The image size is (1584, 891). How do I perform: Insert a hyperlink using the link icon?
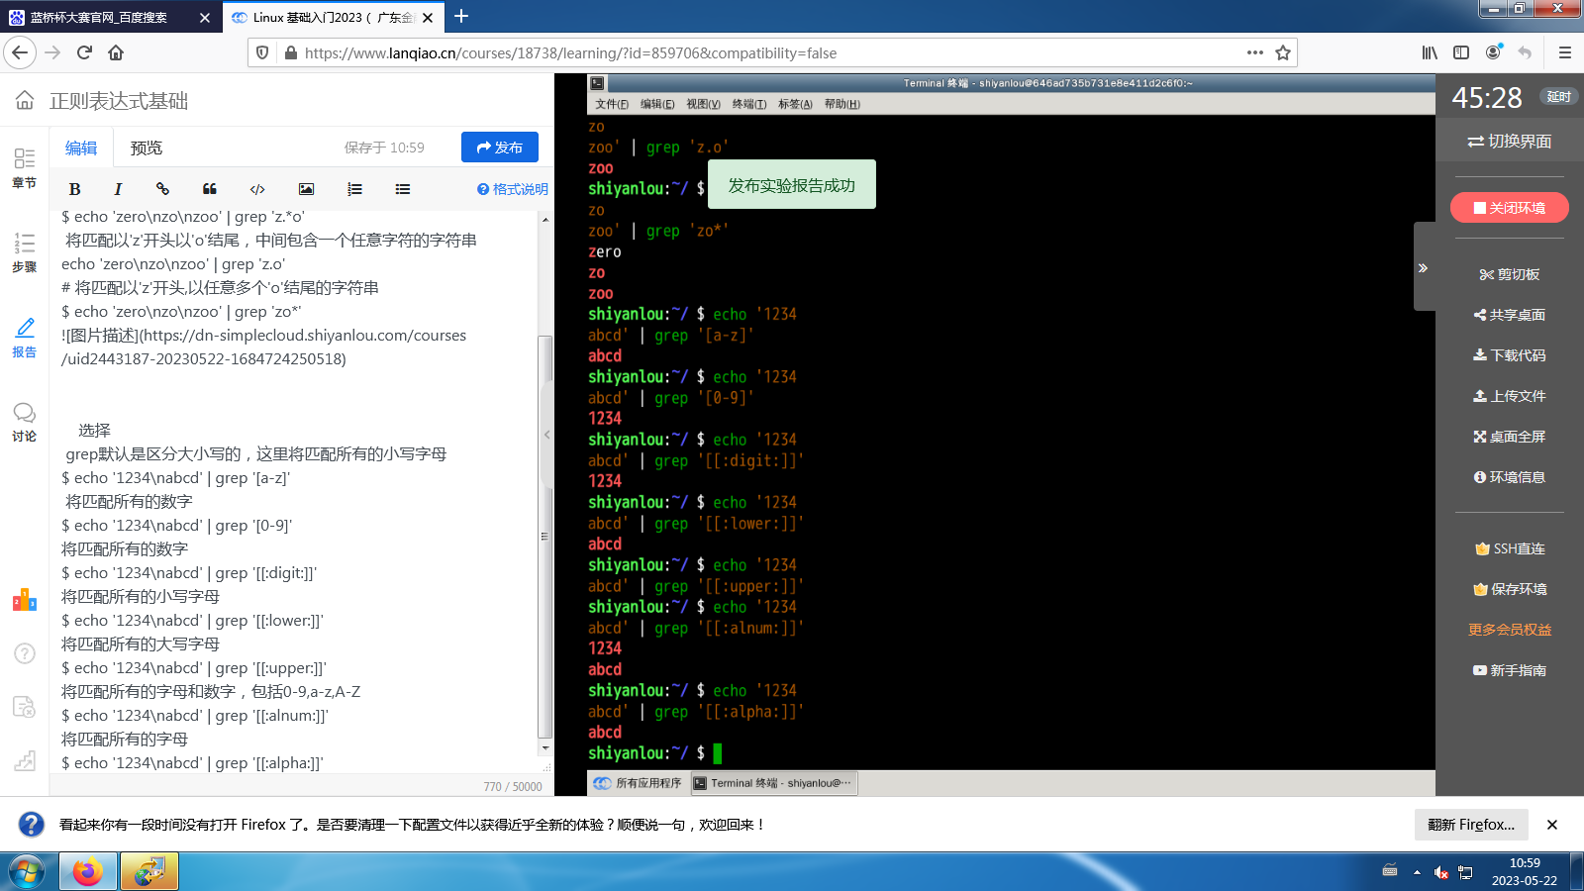162,189
